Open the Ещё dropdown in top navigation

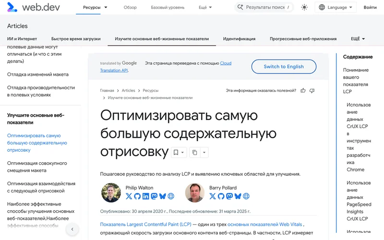(x=205, y=7)
